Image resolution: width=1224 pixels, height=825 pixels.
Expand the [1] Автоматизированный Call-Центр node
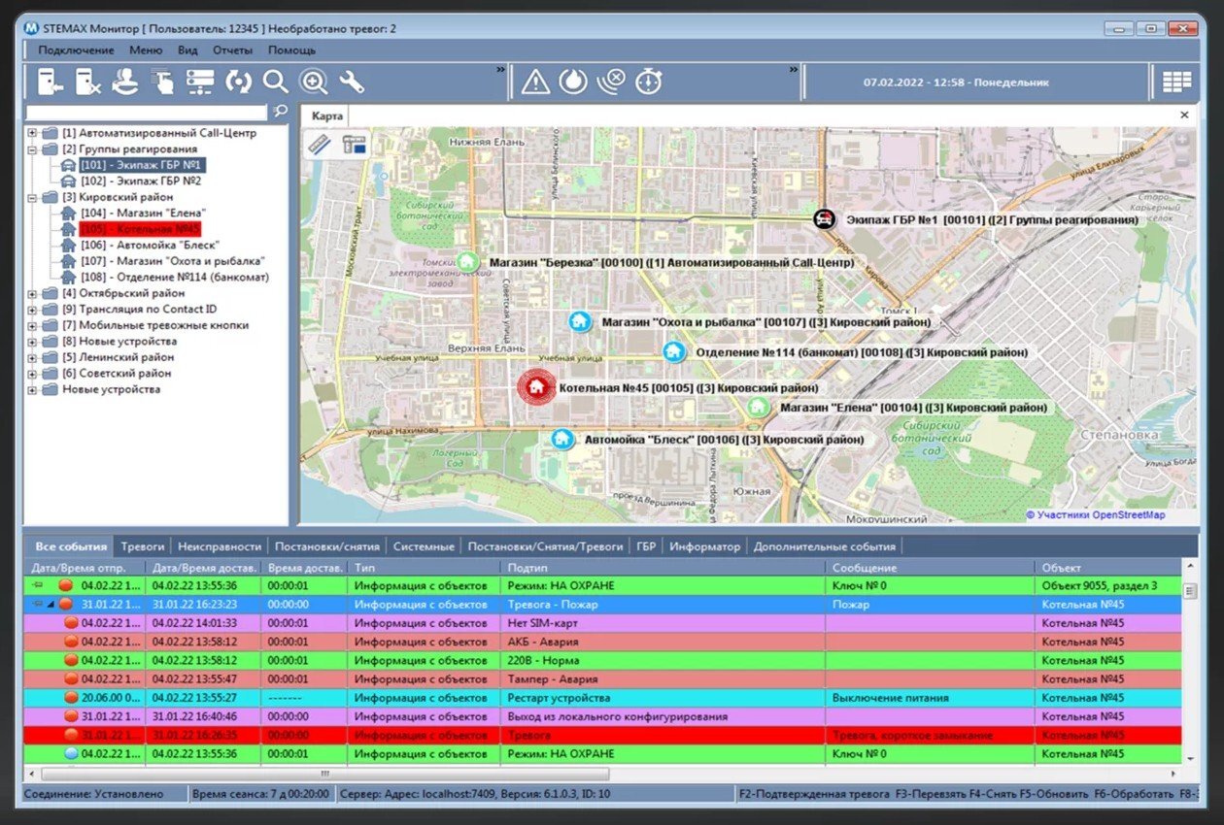point(32,133)
